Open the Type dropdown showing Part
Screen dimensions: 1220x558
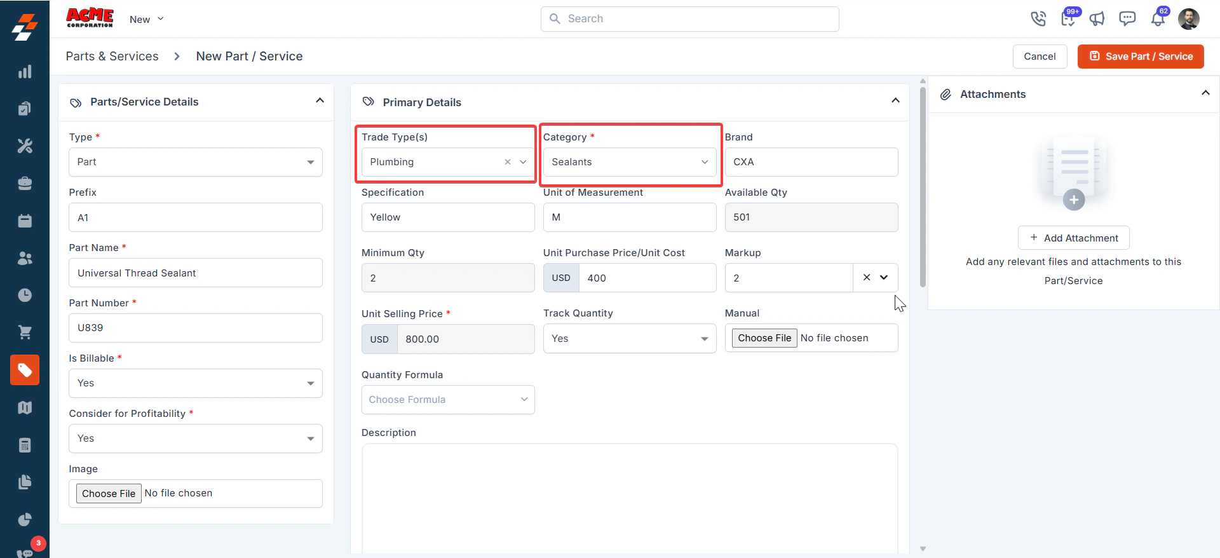pos(196,162)
